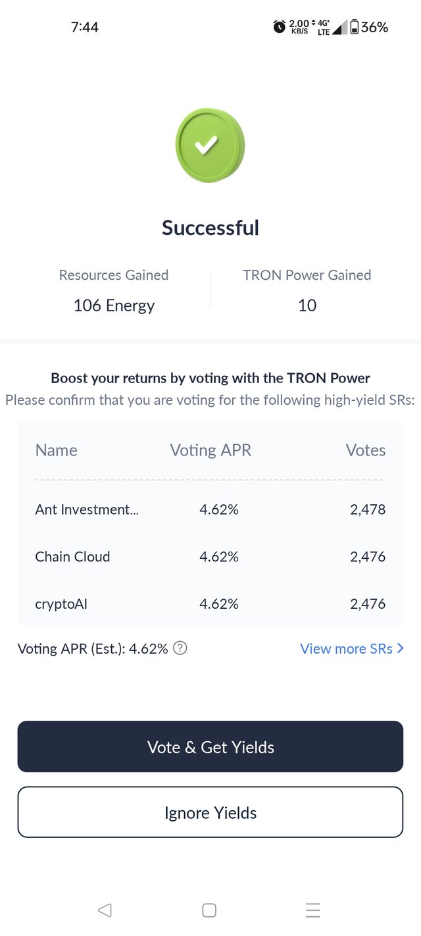Tap the Votes column header

click(366, 450)
